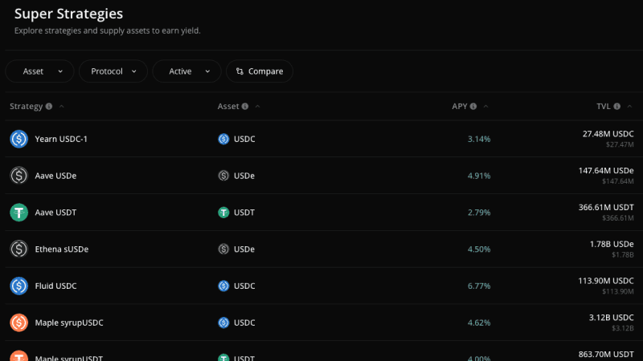Click the info icon next to TVL
Screen dimensions: 643x361
[616, 107]
